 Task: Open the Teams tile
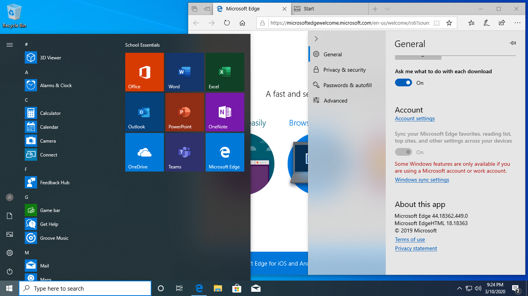point(185,152)
